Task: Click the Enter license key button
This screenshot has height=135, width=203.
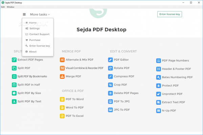Action: pos(170,14)
